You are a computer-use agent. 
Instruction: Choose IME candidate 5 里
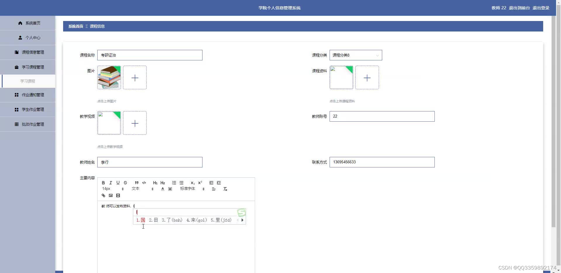(x=221, y=220)
